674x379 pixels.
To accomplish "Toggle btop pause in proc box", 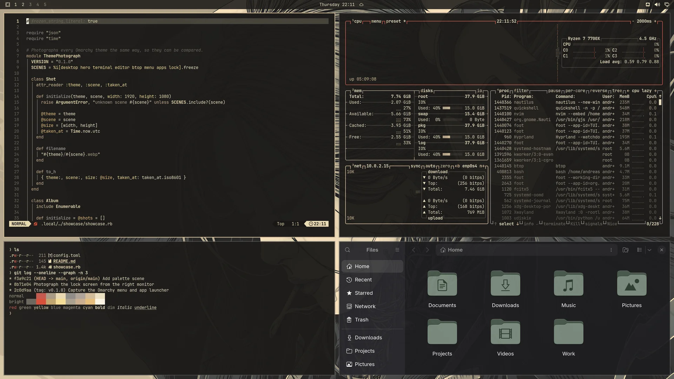I will tap(554, 91).
